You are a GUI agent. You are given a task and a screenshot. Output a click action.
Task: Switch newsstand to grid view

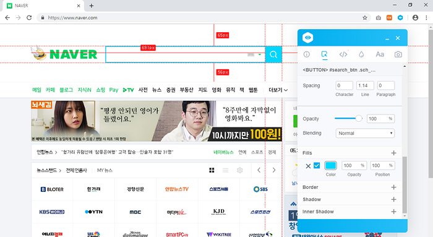[212, 170]
